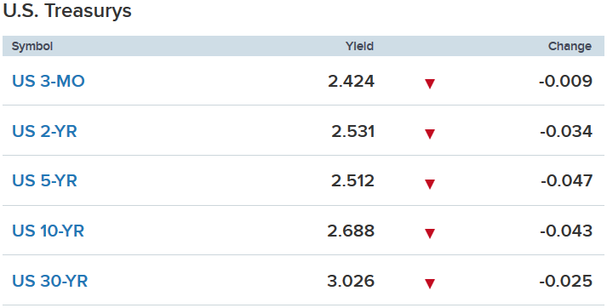Sort by the Change column header
Image resolution: width=607 pixels, height=308 pixels.
coord(570,46)
